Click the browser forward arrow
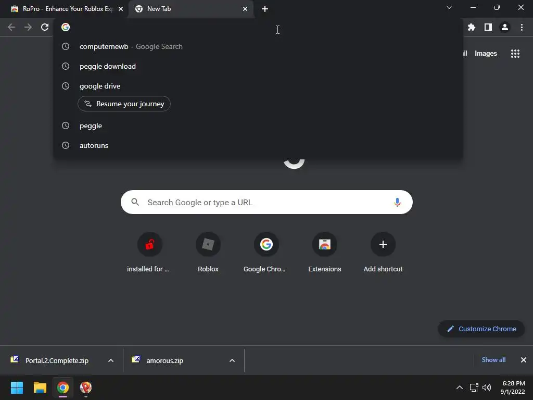The width and height of the screenshot is (533, 400). pyautogui.click(x=28, y=27)
